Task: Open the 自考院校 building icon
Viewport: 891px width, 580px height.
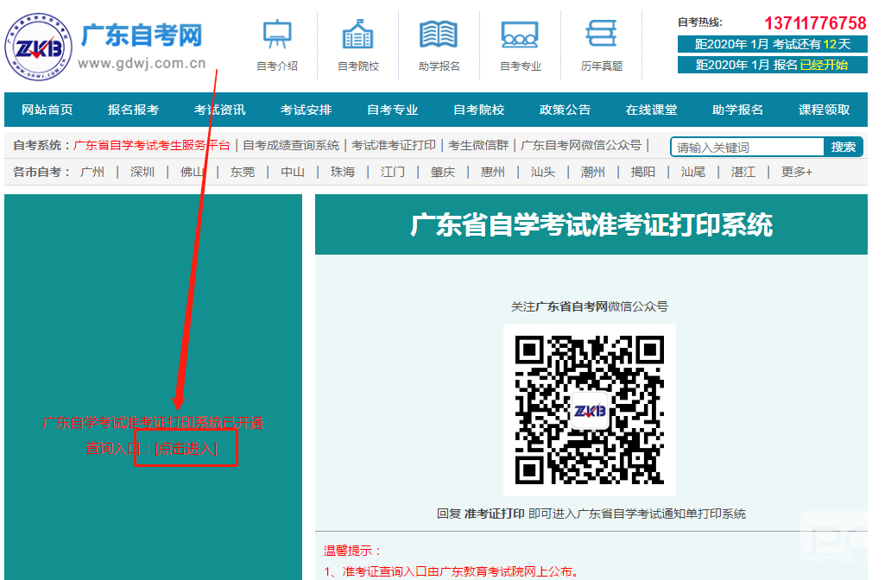Action: pyautogui.click(x=357, y=35)
